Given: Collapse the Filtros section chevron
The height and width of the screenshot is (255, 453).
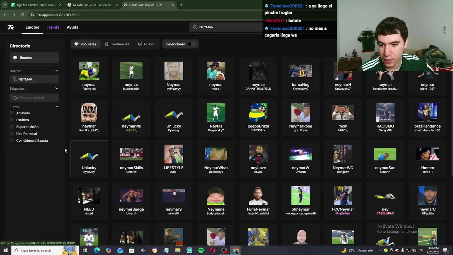Looking at the screenshot, I should [57, 107].
